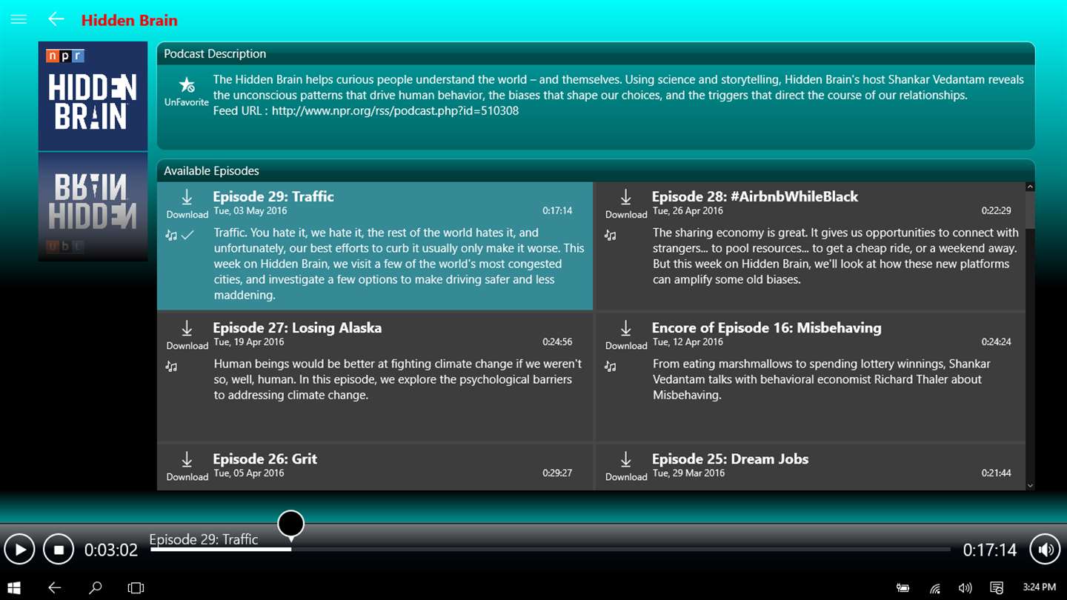Select the Episode 25: Dream Jobs title
Viewport: 1067px width, 600px height.
[x=730, y=459]
